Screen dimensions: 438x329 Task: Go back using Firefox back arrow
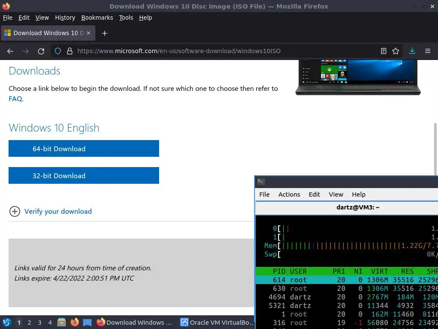coord(10,51)
